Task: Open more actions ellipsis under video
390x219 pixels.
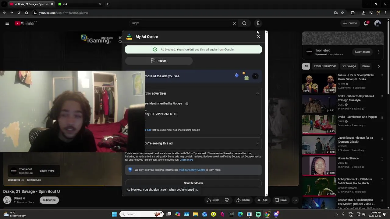Action: (295, 200)
